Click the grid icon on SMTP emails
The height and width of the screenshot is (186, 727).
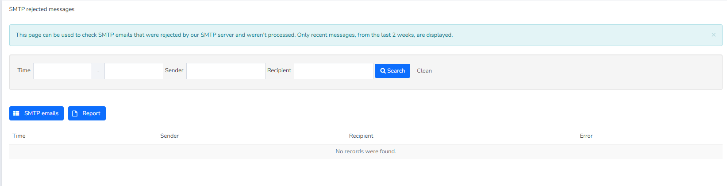pyautogui.click(x=16, y=113)
